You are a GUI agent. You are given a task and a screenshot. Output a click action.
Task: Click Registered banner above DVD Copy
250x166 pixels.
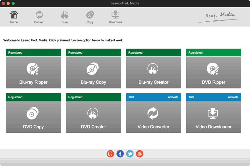coord(33,97)
